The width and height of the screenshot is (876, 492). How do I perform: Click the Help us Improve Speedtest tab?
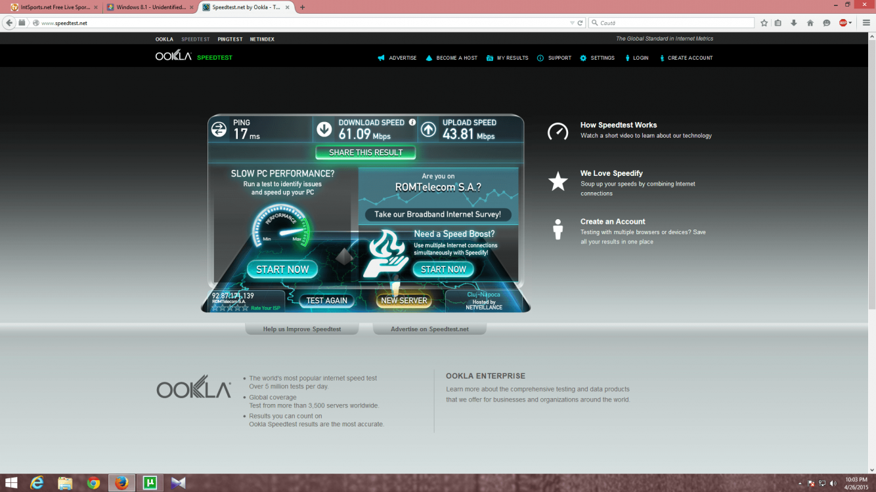(x=302, y=329)
